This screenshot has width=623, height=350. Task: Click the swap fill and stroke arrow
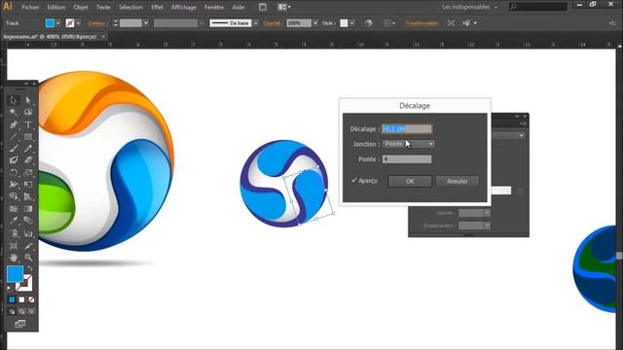[30, 268]
